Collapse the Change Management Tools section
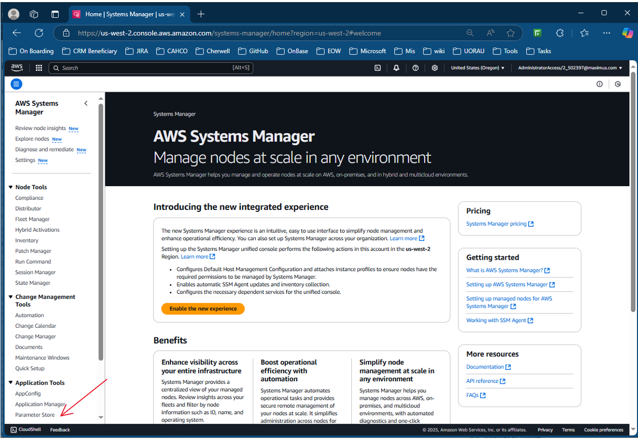The width and height of the screenshot is (638, 439). [x=10, y=297]
